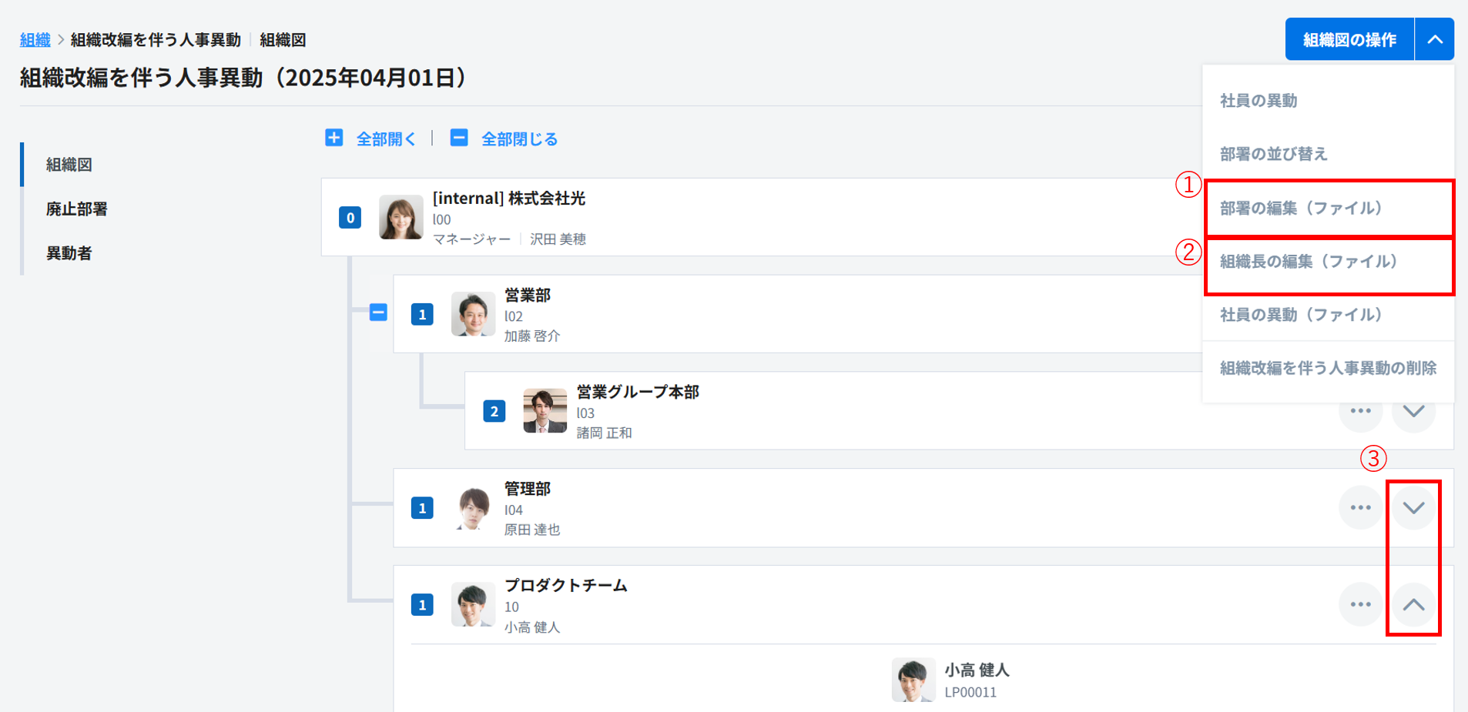Open three-dot menu for プロダクトチーム

[1360, 605]
